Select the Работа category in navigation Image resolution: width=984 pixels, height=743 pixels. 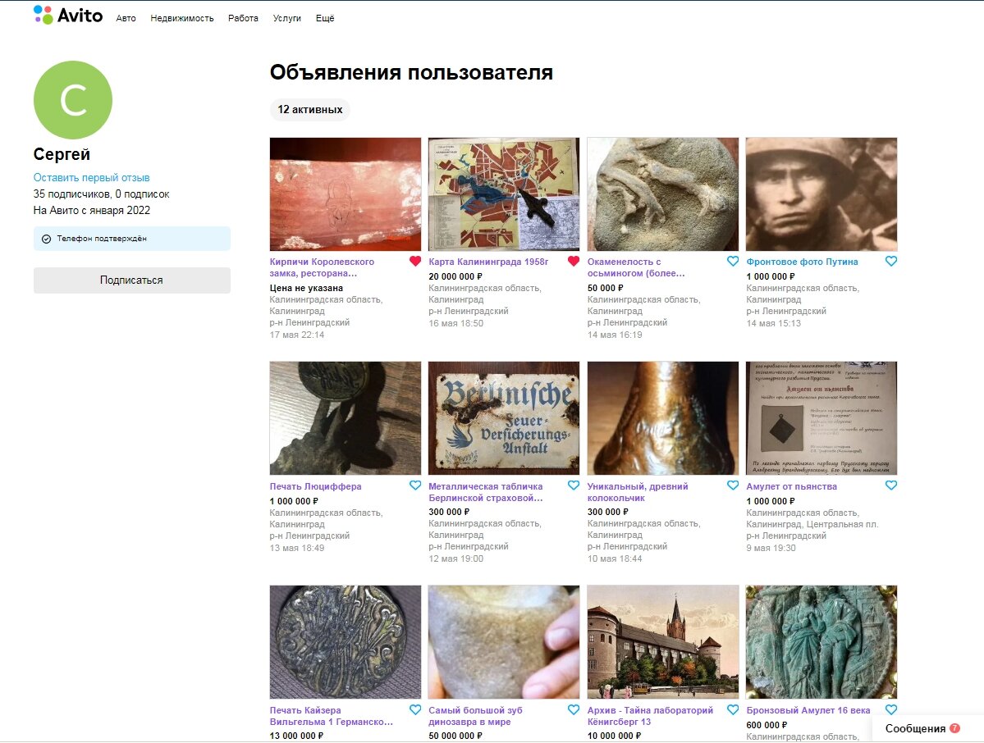tap(242, 17)
